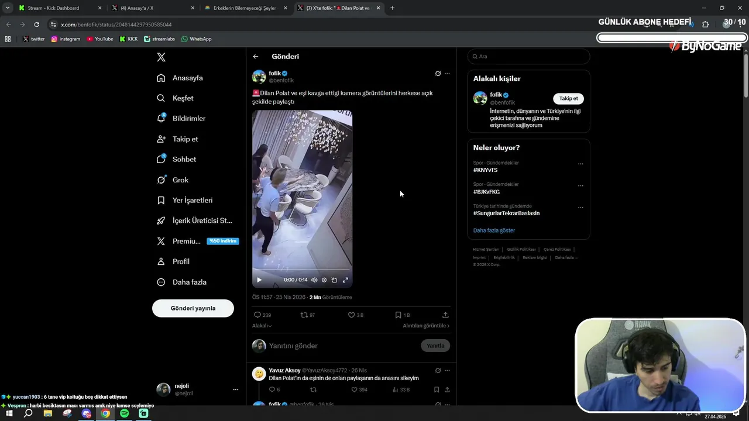
Task: Open Sohbet messages
Action: (177, 159)
